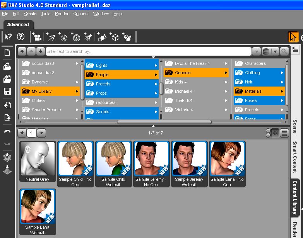Click the Import file icon
This screenshot has height=238, width=303.
tap(7, 105)
